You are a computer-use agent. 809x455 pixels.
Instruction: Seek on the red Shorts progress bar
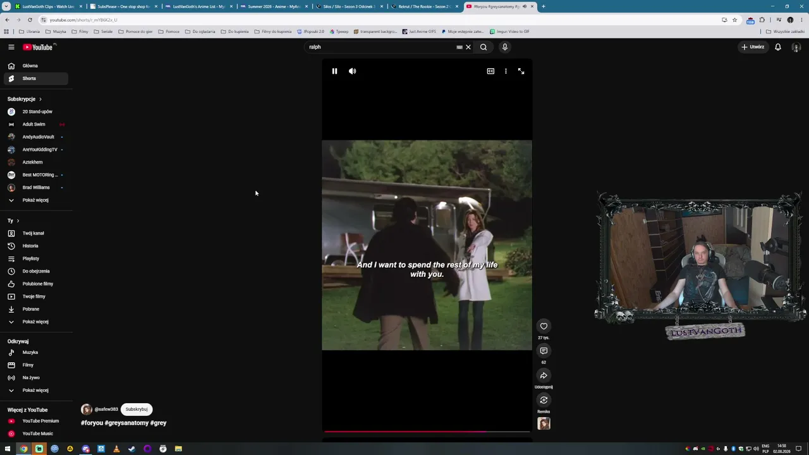click(427, 432)
